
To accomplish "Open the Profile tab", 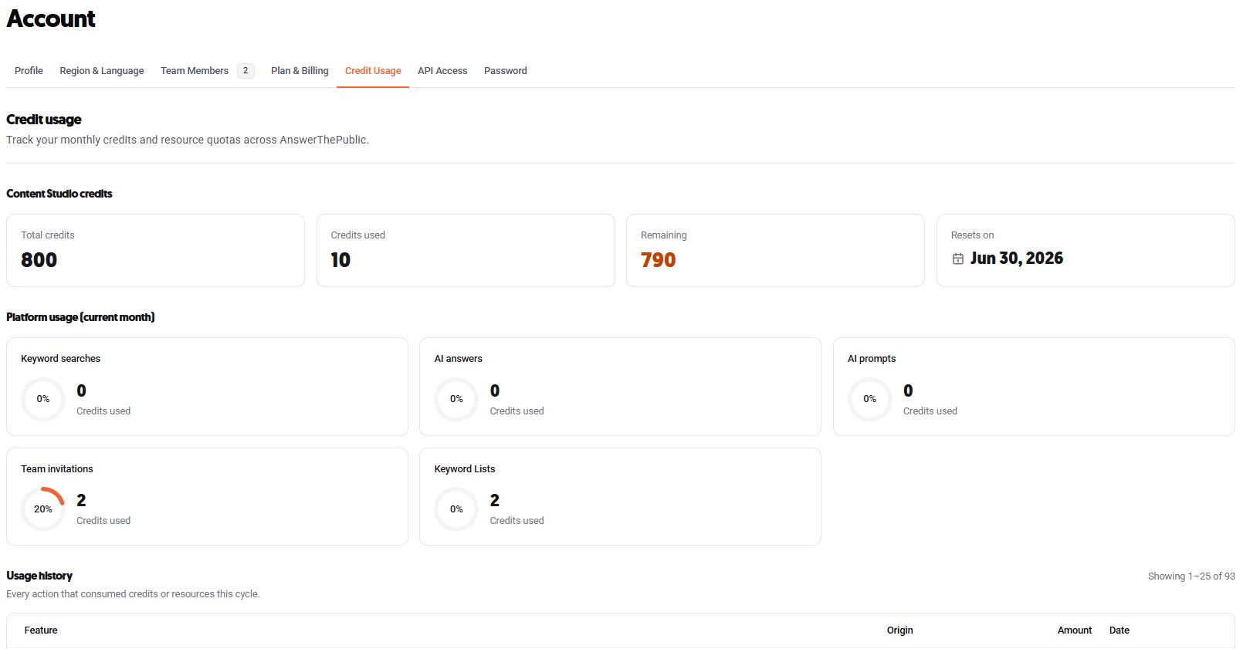I will [x=29, y=71].
